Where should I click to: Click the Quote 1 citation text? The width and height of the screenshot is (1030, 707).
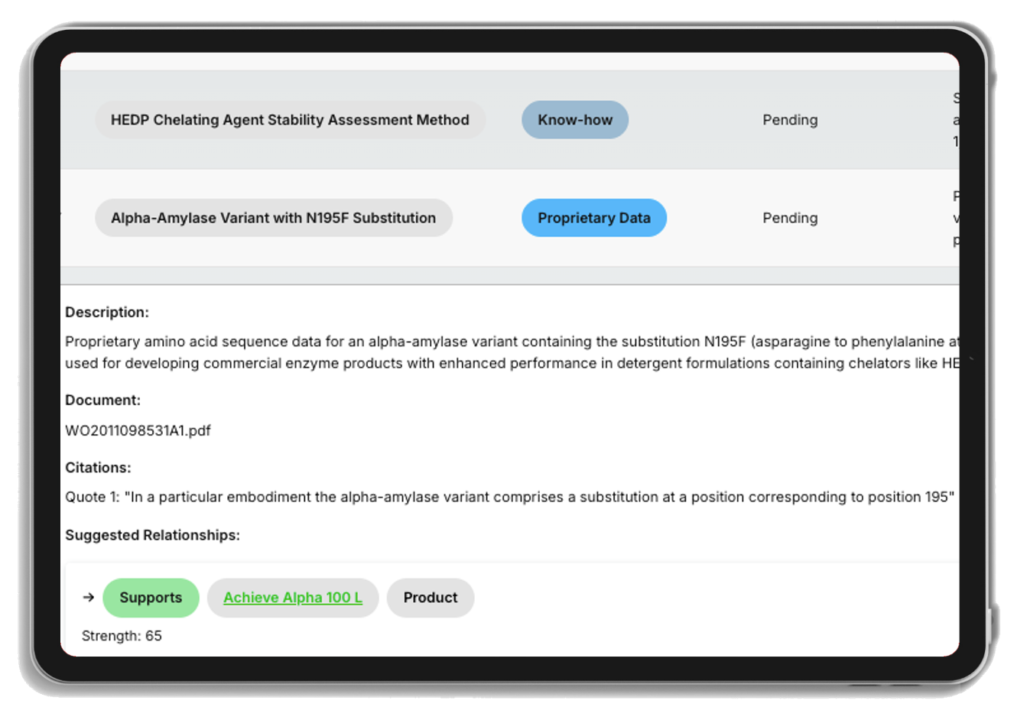[x=509, y=497]
